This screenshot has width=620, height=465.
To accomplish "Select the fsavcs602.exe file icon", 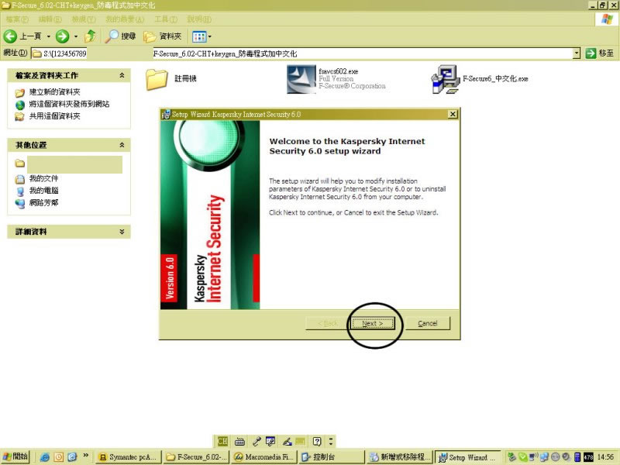I will coord(301,79).
